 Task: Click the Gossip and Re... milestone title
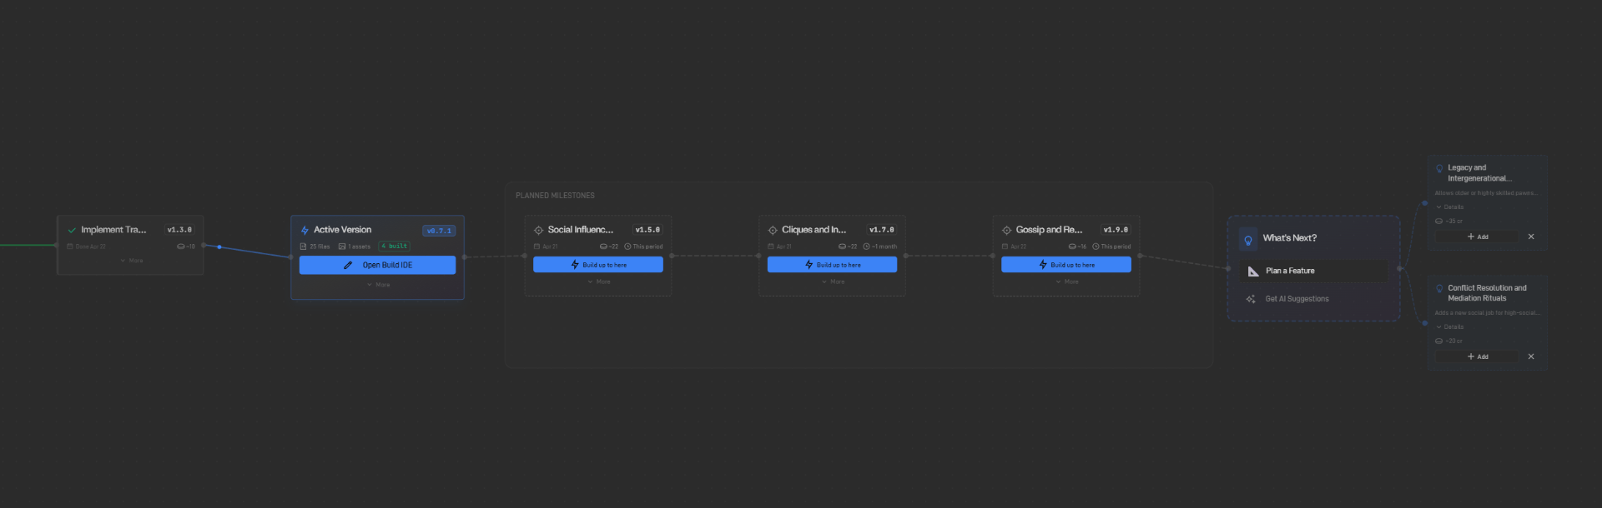(1049, 230)
